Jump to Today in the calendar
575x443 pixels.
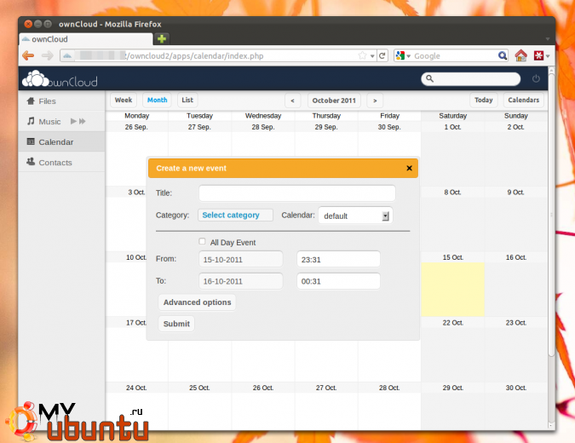tap(484, 100)
